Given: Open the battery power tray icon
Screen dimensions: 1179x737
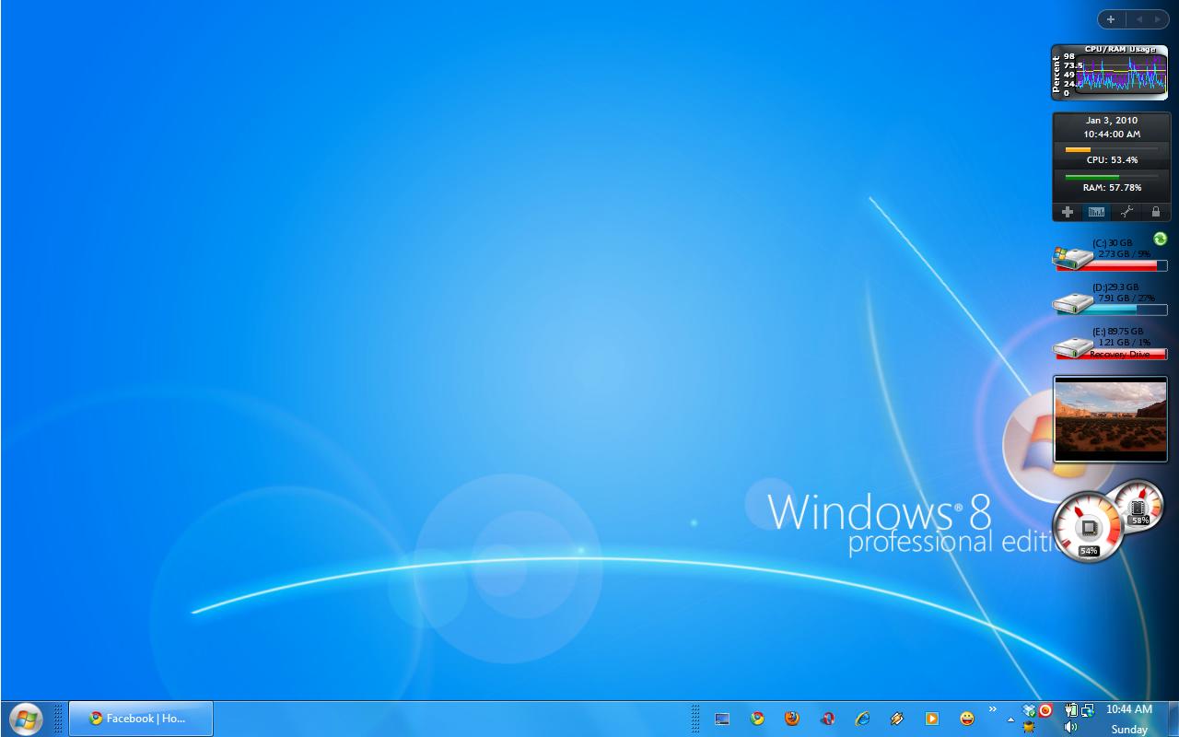Looking at the screenshot, I should [x=1070, y=710].
